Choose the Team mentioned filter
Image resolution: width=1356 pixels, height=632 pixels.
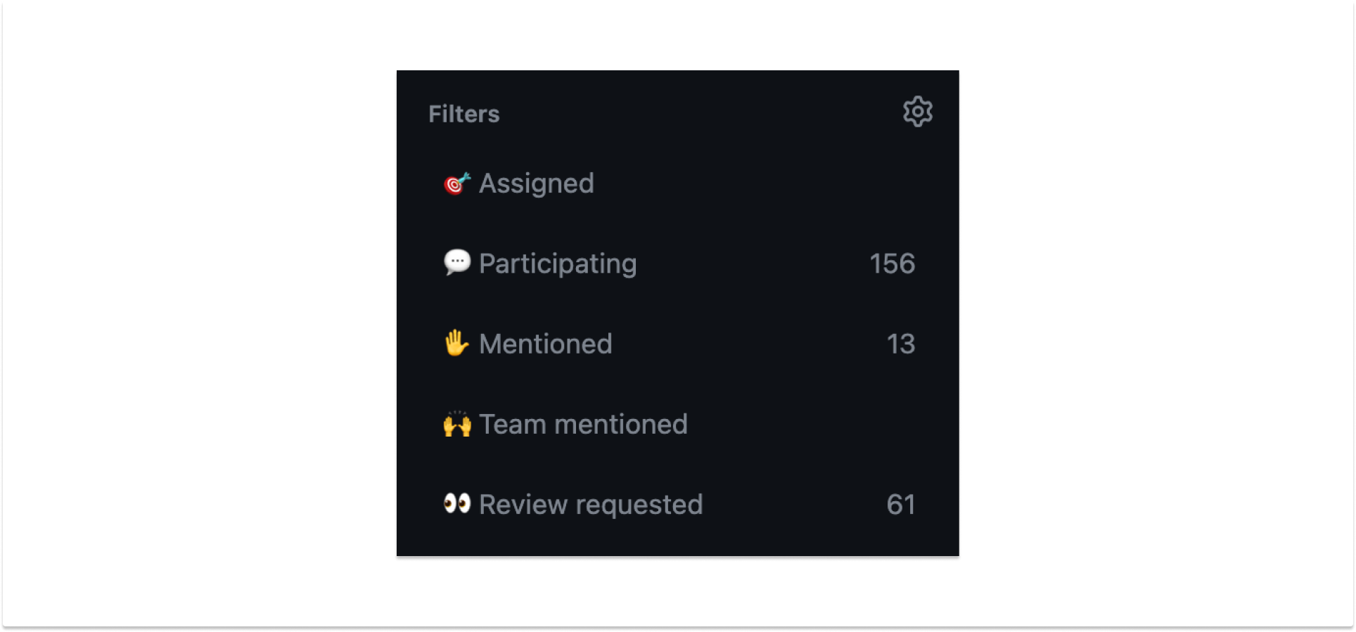pyautogui.click(x=583, y=424)
